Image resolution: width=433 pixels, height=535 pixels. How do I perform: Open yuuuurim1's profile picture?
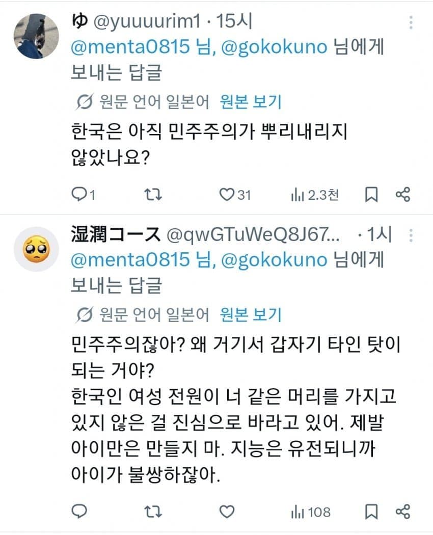[x=36, y=36]
